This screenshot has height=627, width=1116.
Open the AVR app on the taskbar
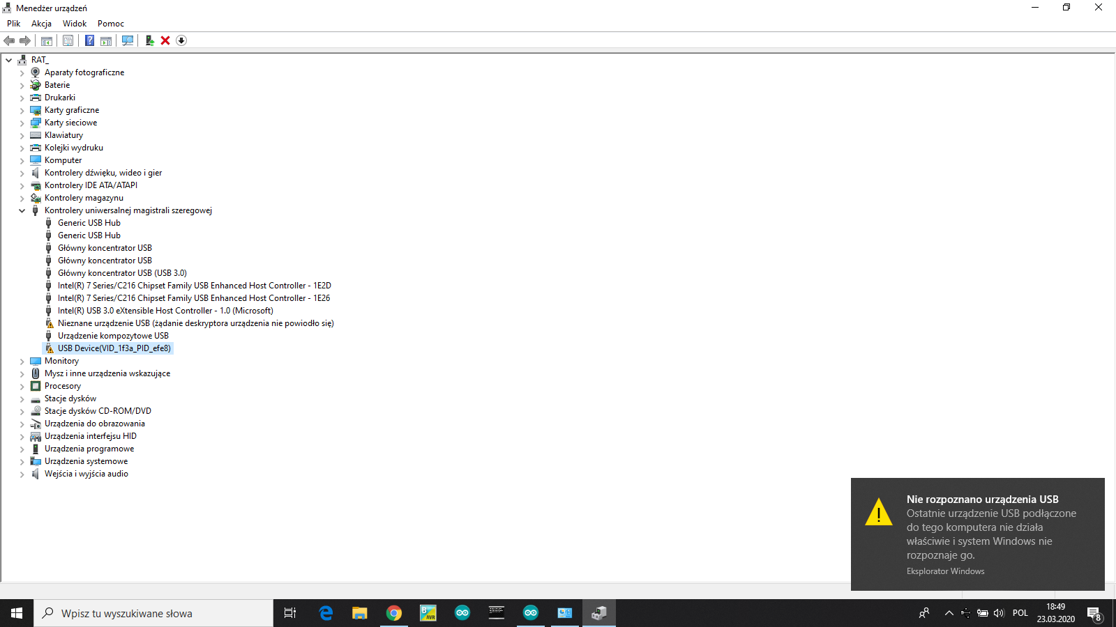point(428,613)
